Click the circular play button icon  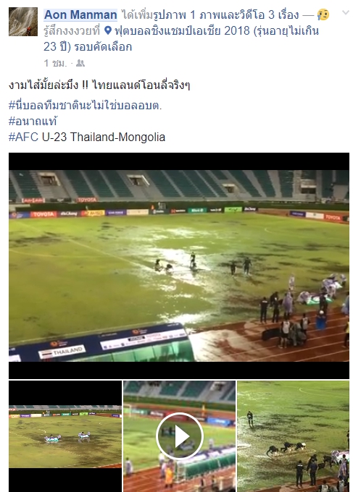[180, 436]
